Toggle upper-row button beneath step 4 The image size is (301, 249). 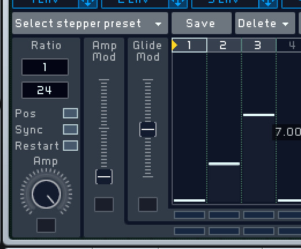click(289, 215)
